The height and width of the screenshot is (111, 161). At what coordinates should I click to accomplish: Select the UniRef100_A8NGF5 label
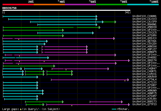(144, 52)
